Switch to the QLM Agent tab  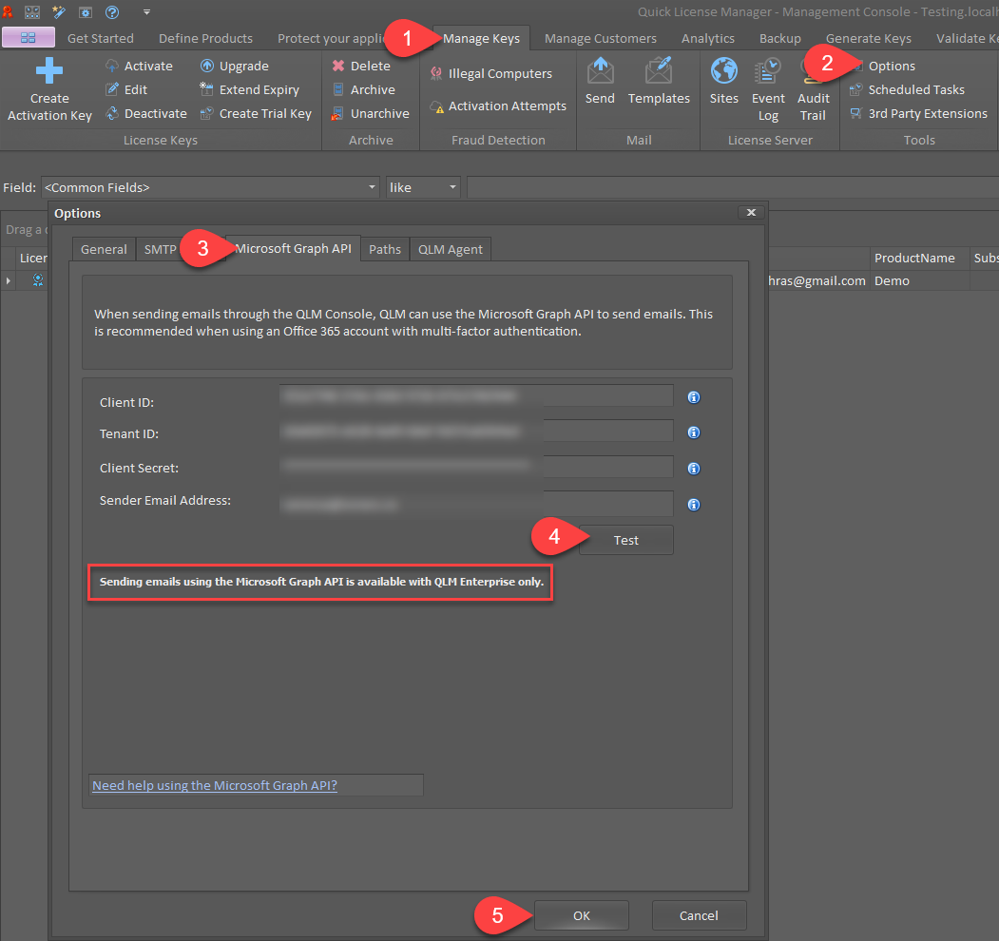pyautogui.click(x=450, y=249)
